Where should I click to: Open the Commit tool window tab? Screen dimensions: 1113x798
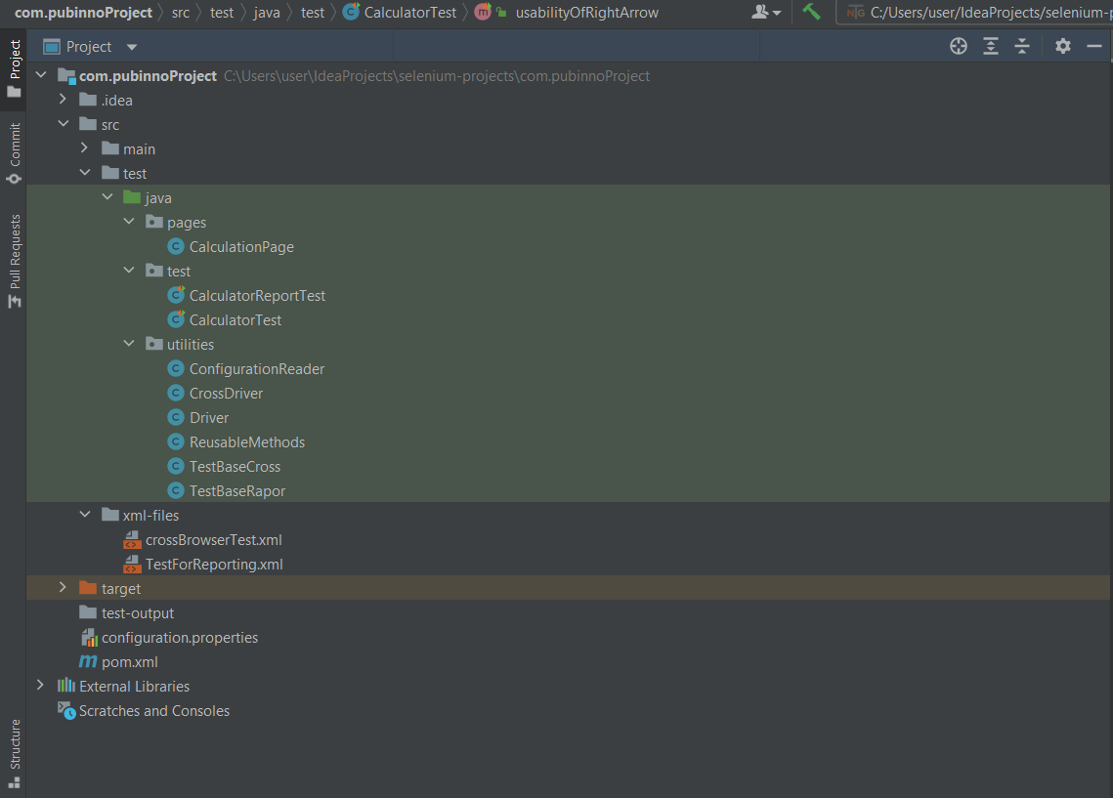(15, 153)
